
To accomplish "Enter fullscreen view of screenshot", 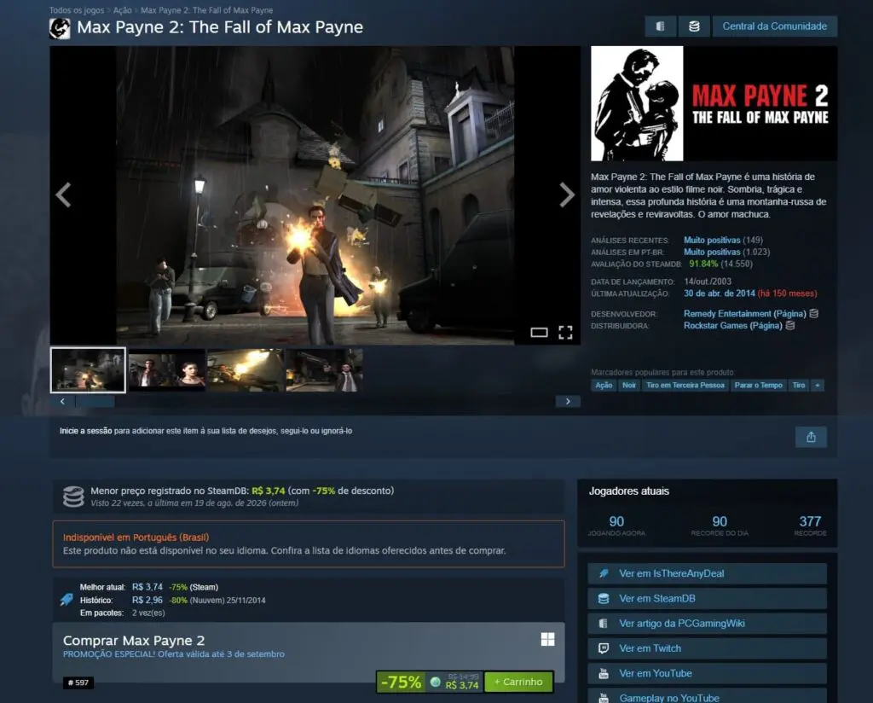I will point(565,333).
